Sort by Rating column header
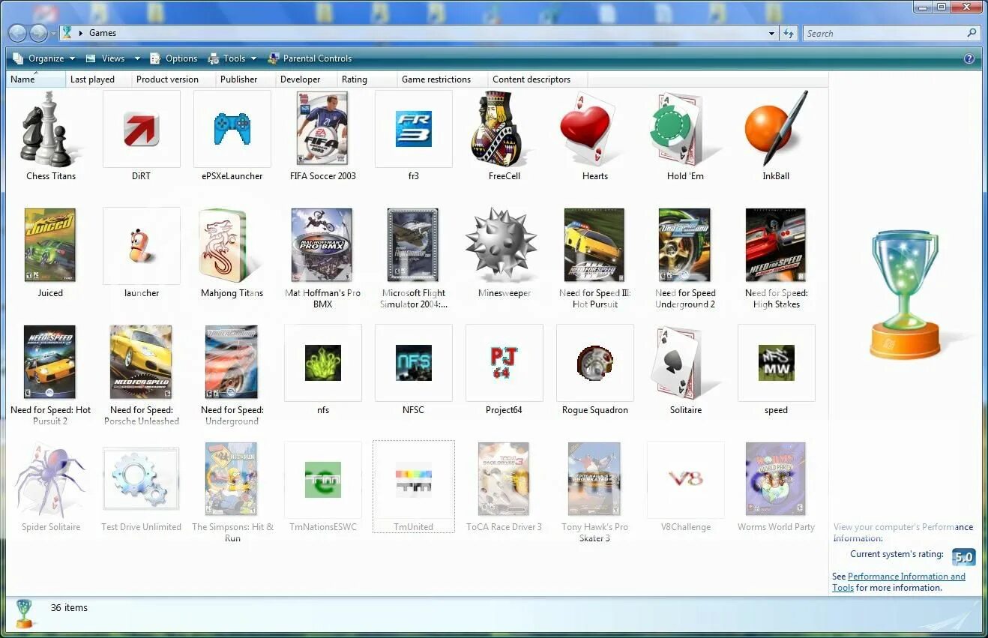This screenshot has width=988, height=638. 367,79
